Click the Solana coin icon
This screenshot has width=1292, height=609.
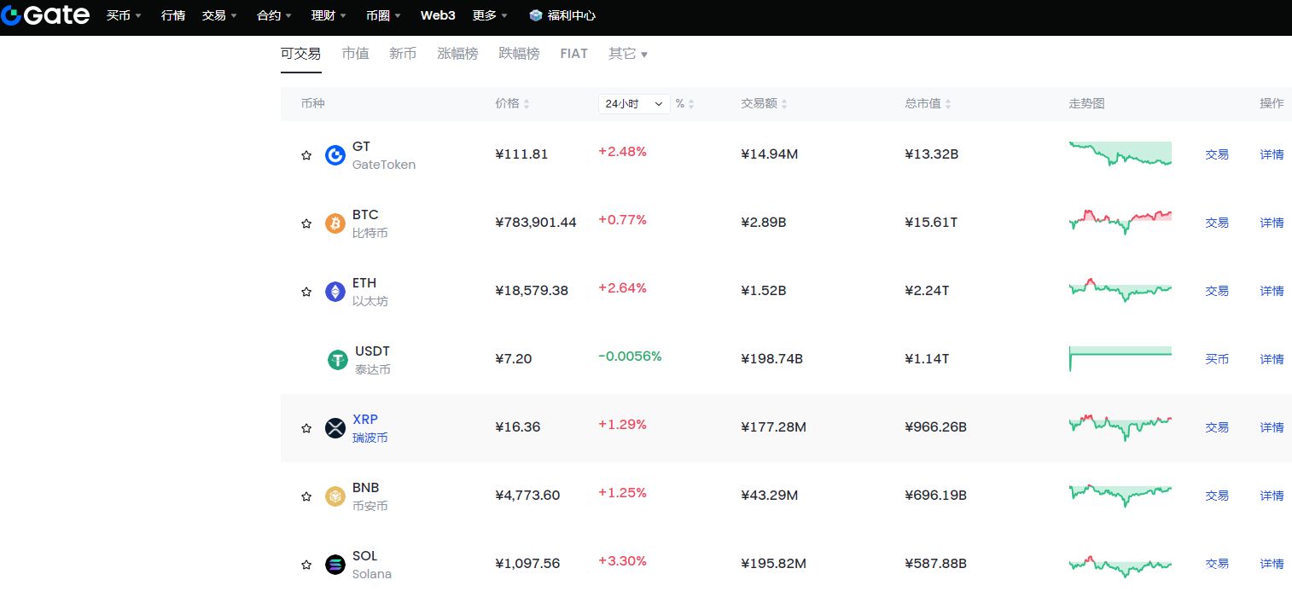click(335, 565)
